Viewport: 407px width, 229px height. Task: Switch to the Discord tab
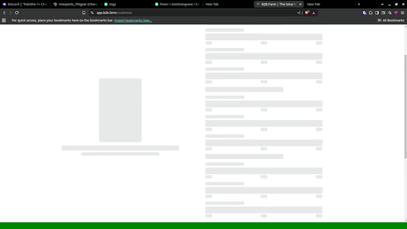tap(25, 4)
